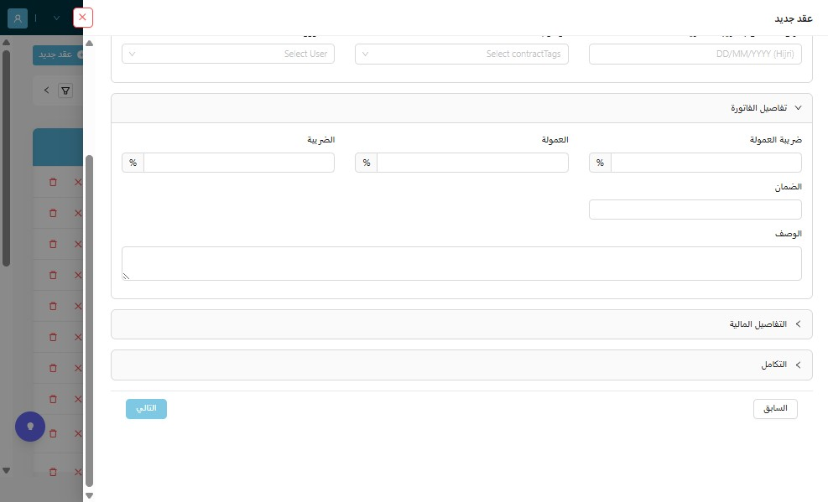
Task: Click the عقد جديد drawer title text
Action: pyautogui.click(x=793, y=18)
